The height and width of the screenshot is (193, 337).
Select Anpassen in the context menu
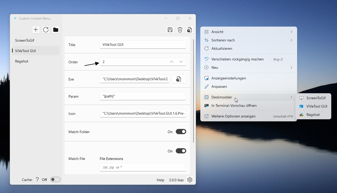tap(249, 86)
